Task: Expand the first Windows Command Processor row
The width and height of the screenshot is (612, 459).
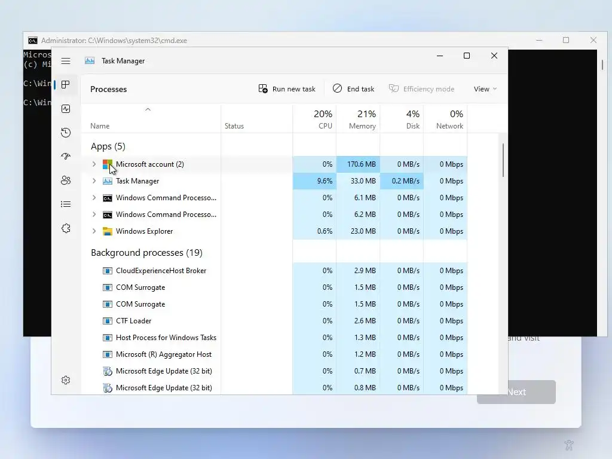Action: (94, 198)
